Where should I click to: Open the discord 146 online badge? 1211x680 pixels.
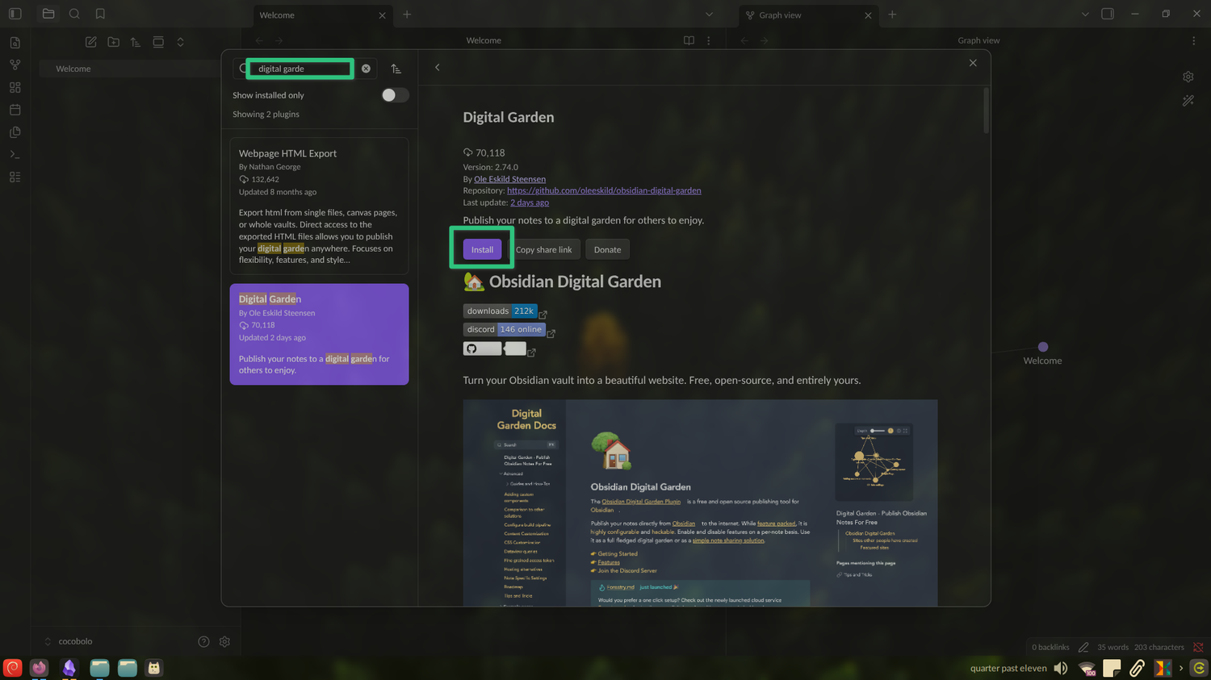[x=505, y=329]
